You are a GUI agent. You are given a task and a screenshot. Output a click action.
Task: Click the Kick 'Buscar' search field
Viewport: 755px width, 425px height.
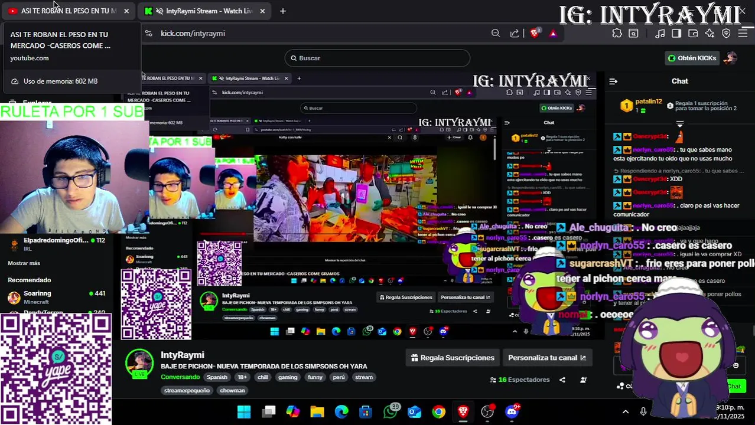coord(377,58)
